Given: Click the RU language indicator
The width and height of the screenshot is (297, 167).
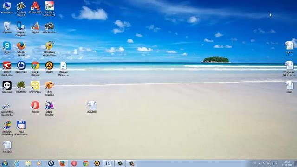Looking at the screenshot, I should pos(254,163).
